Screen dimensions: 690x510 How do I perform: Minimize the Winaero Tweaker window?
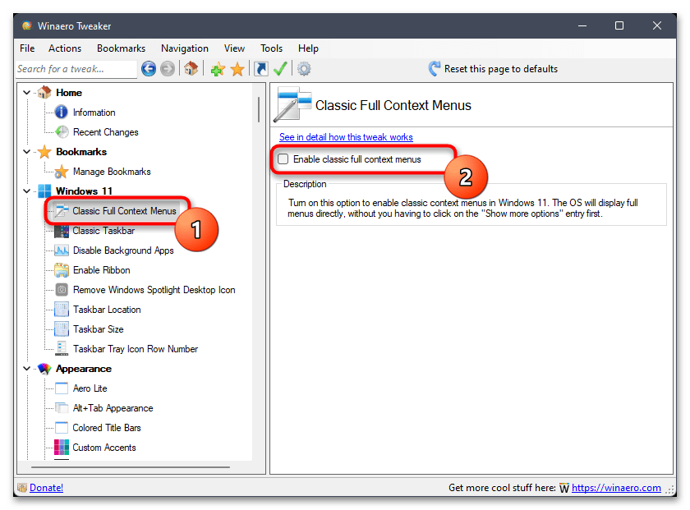pos(582,26)
